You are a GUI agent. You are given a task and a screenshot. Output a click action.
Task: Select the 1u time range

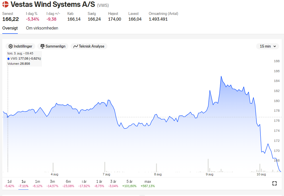[x=23, y=183]
